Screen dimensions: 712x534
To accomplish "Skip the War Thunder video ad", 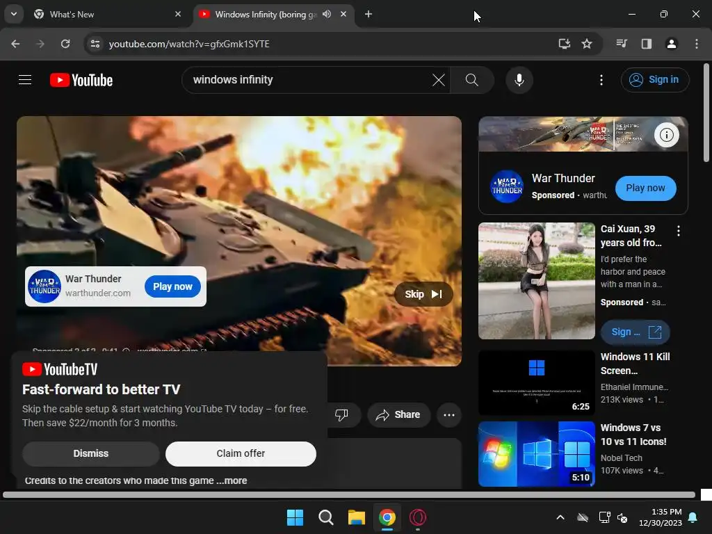I will click(423, 294).
